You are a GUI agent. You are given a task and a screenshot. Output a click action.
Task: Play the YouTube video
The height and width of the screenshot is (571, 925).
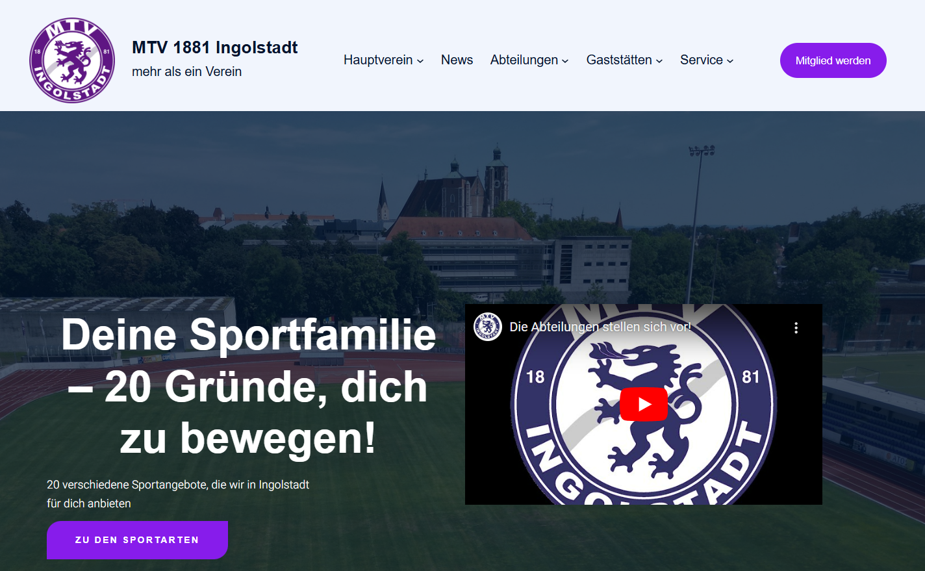643,404
